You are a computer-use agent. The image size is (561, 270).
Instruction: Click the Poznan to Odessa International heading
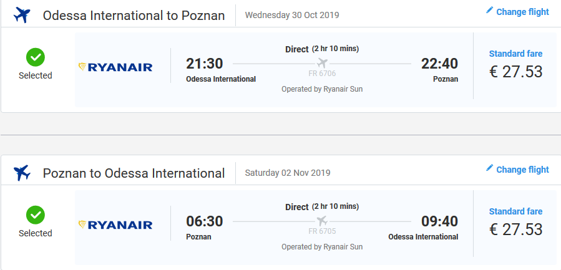point(134,173)
